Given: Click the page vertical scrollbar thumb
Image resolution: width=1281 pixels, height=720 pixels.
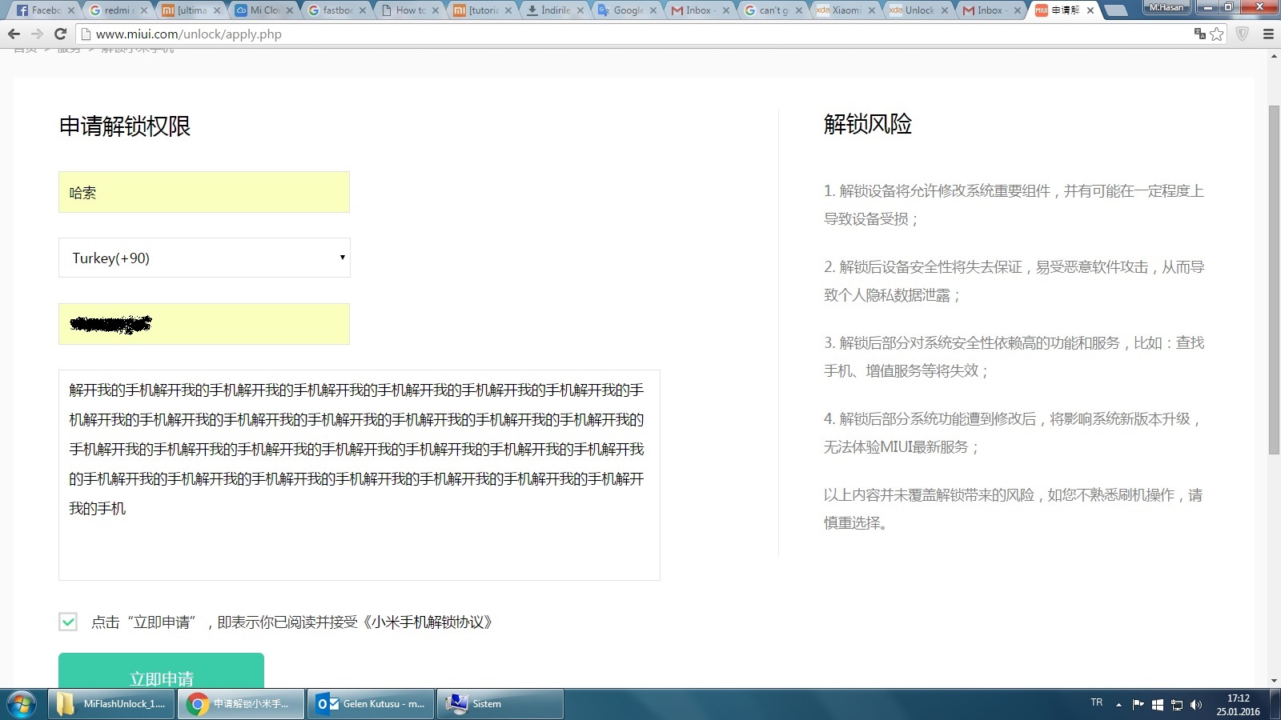Looking at the screenshot, I should click(x=1274, y=280).
